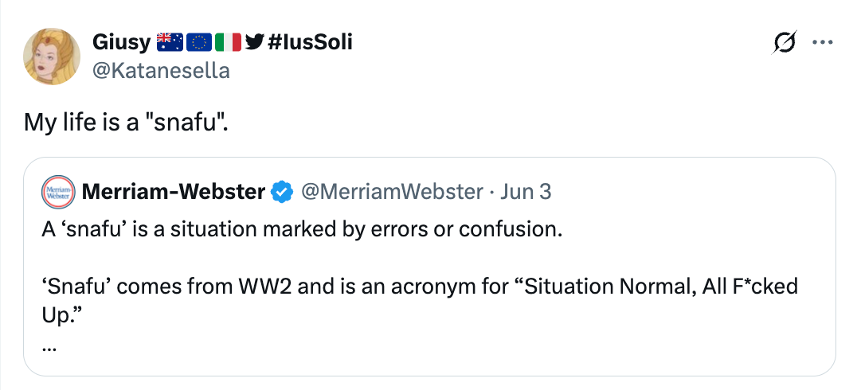Click the Giusy display name

[121, 41]
